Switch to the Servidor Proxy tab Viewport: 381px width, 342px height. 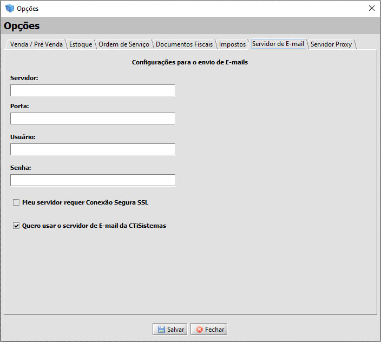331,44
